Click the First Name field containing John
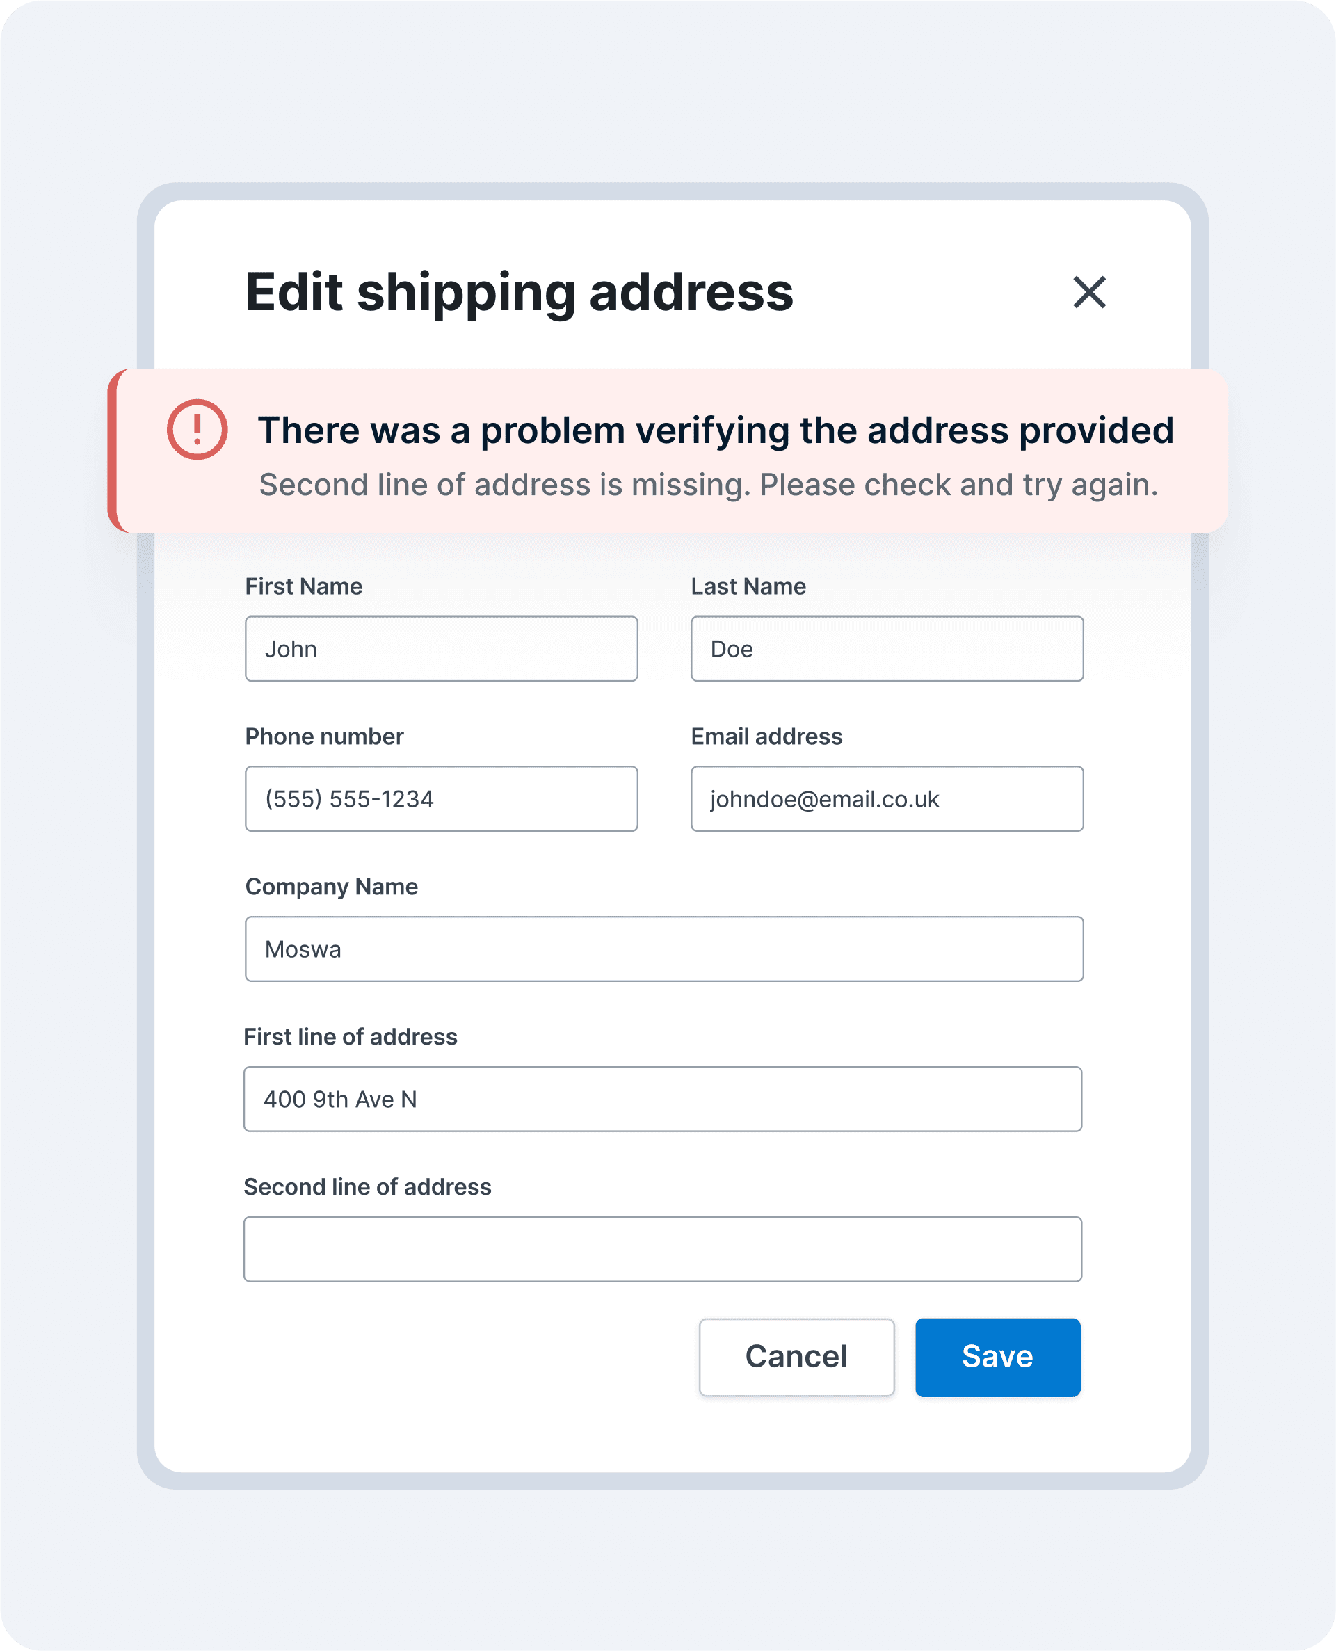 pyautogui.click(x=441, y=649)
